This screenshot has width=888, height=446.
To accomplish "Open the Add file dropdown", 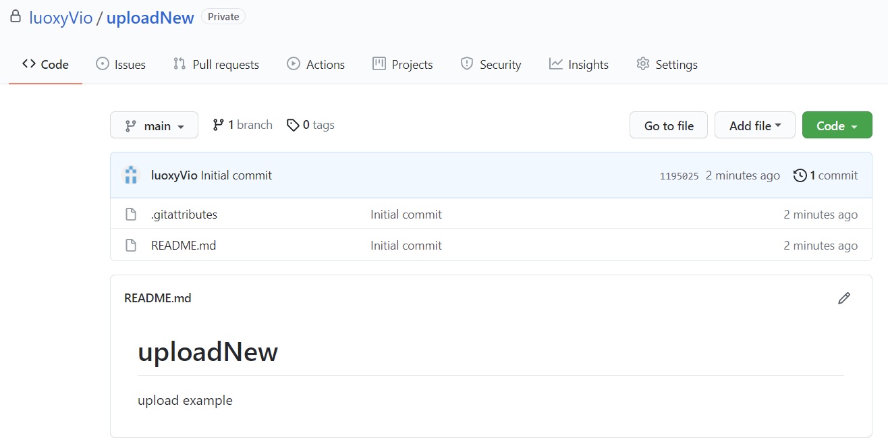I will pos(755,126).
